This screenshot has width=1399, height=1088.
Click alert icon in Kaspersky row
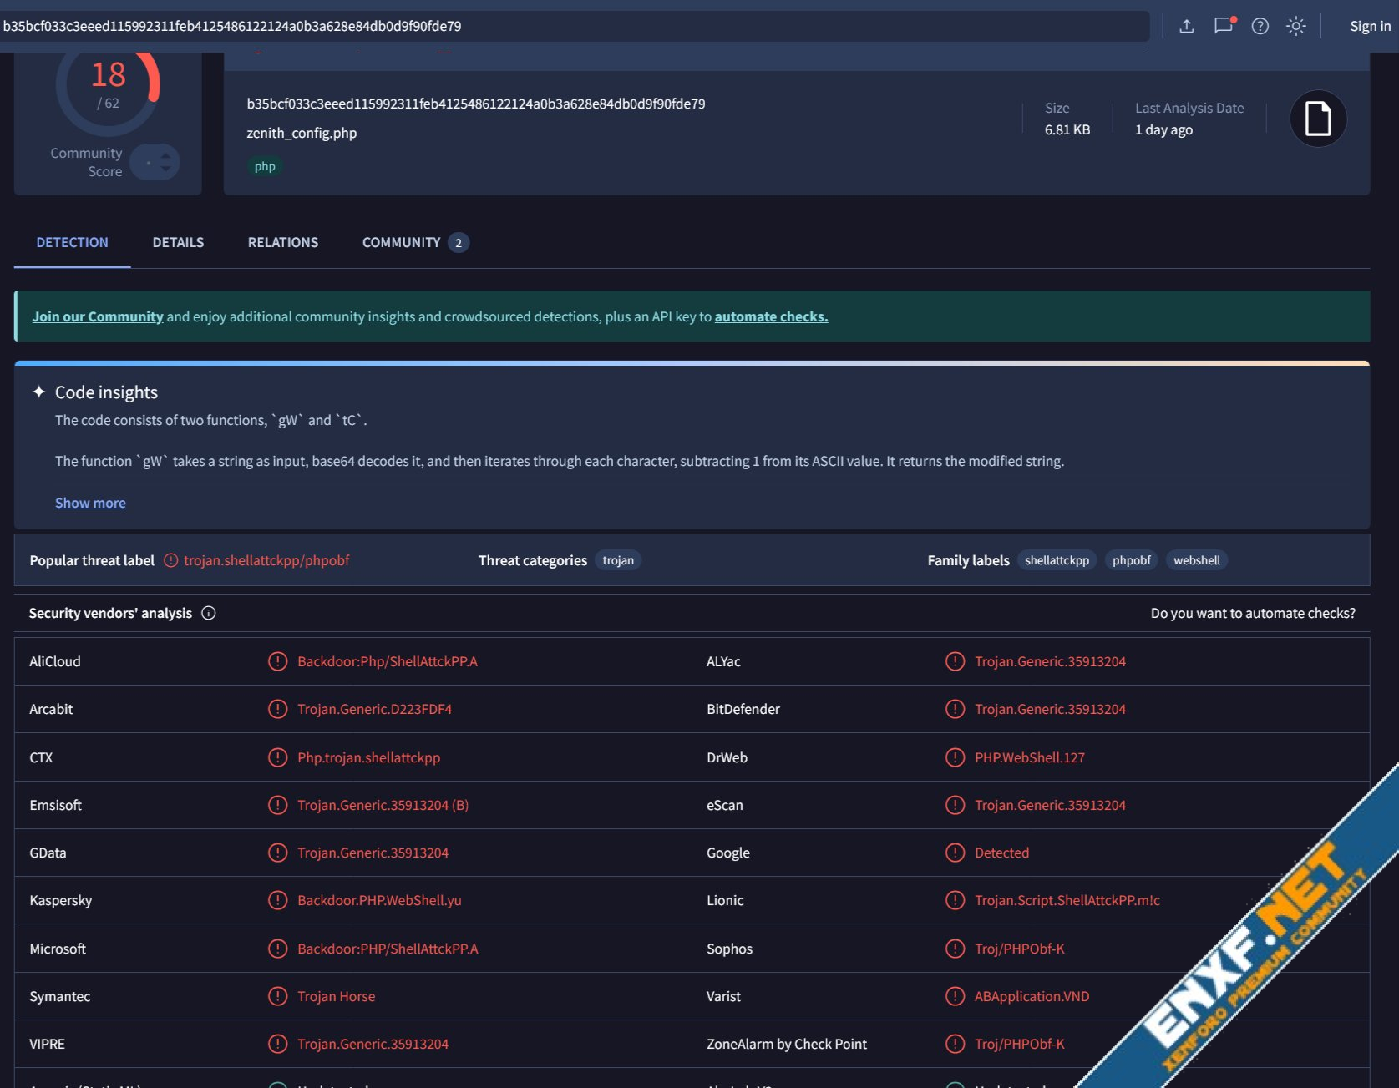277,900
